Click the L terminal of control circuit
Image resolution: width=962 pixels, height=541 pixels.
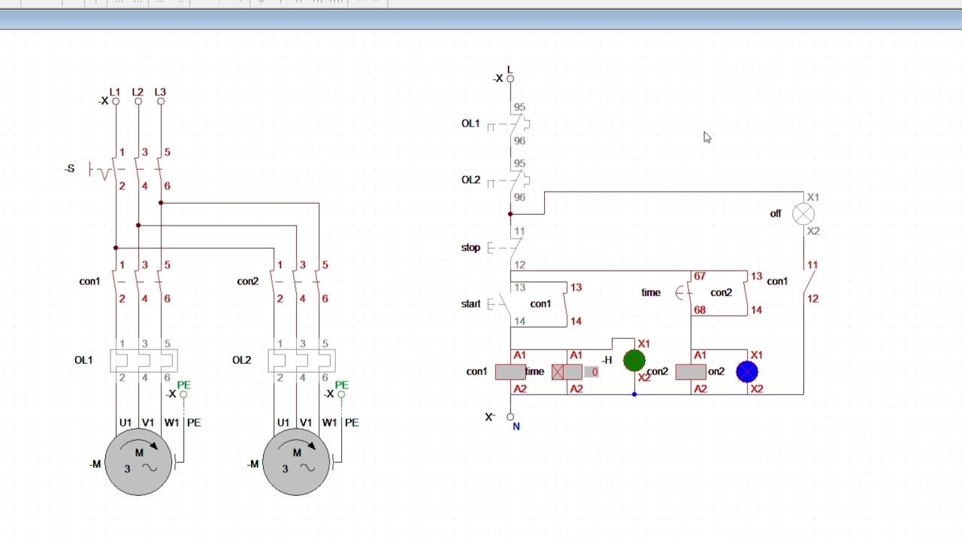(510, 78)
